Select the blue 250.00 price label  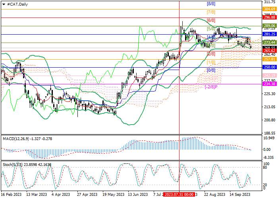pos(269,67)
